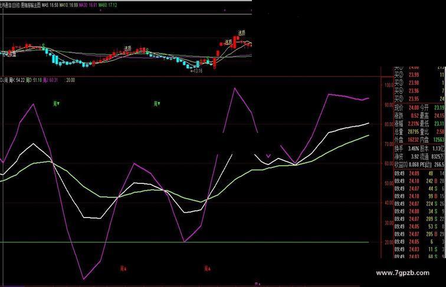The height and width of the screenshot is (287, 446).
Task: Select the 09:49 24.09 trade row
Action: click(420, 173)
